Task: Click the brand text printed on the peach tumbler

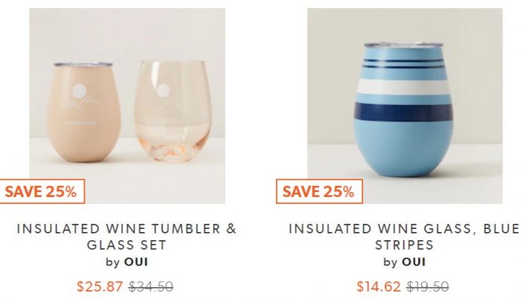Action: pos(80,123)
